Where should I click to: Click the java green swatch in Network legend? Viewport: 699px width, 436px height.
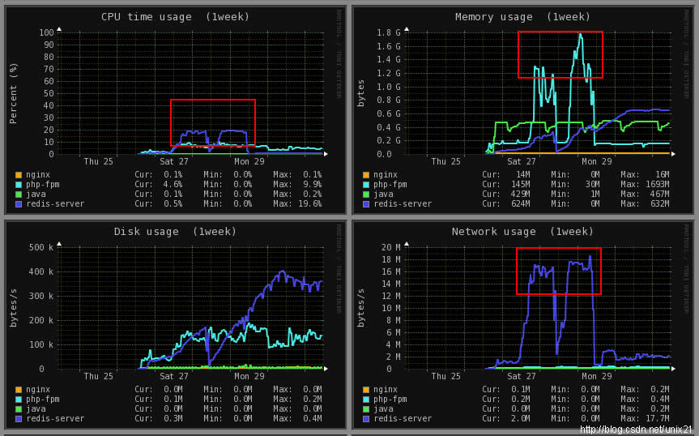click(x=366, y=409)
